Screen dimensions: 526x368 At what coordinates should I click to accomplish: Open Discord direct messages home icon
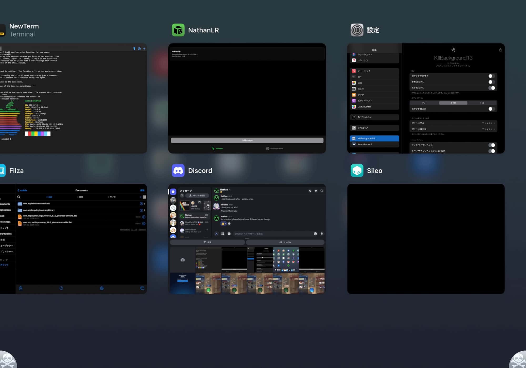pos(173,192)
